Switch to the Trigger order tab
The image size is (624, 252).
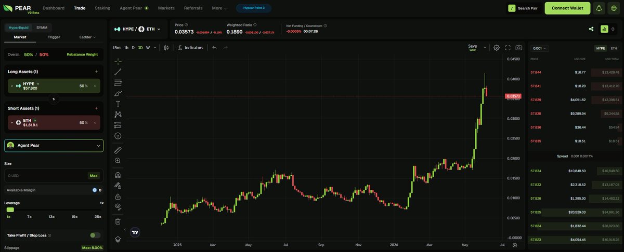click(54, 37)
